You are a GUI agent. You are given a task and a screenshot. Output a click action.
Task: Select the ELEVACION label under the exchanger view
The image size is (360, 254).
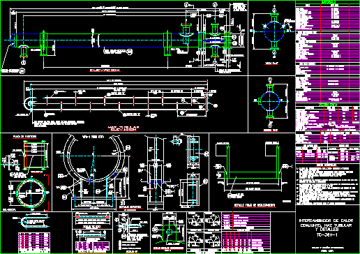point(105,70)
